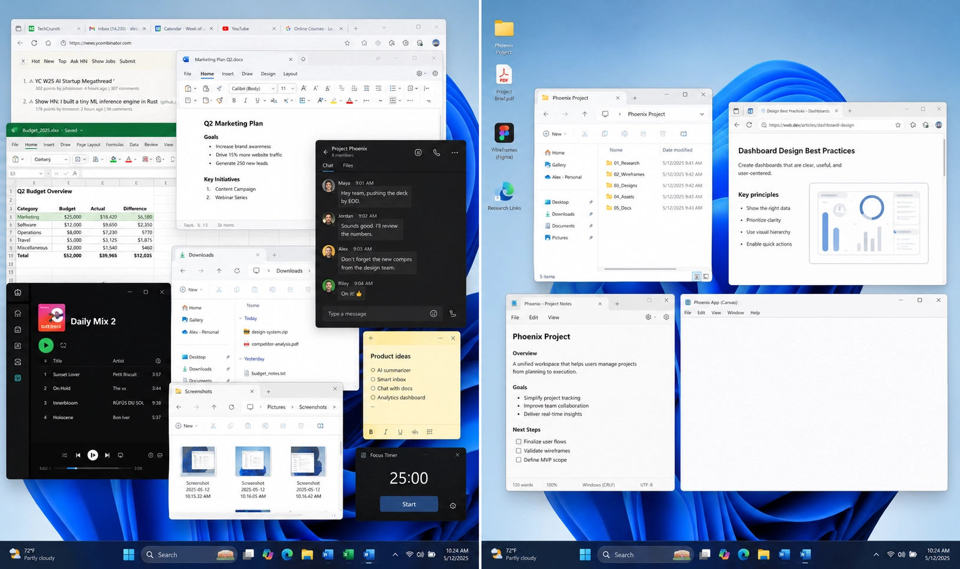Skip to next track in music player
This screenshot has height=569, width=960.
[x=107, y=455]
